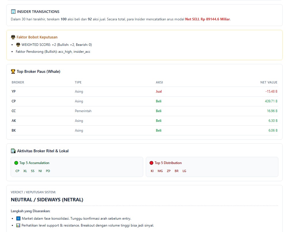Viewport: 289px width, 232px height.
Task: Click the NEUTRAL / SIDEWAYS (NETRAL) verdict
Action: pyautogui.click(x=47, y=200)
